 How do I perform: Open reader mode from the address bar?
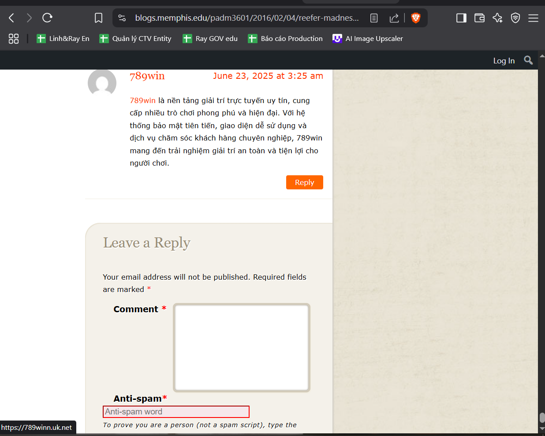(374, 18)
